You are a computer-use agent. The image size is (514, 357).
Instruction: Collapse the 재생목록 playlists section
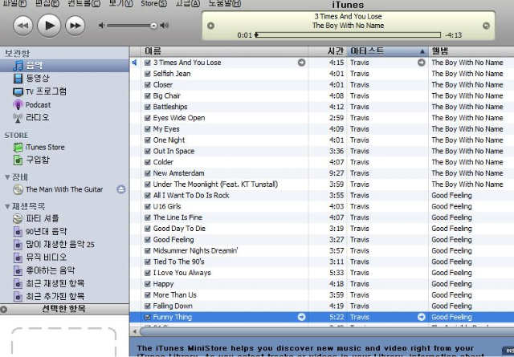[7, 206]
